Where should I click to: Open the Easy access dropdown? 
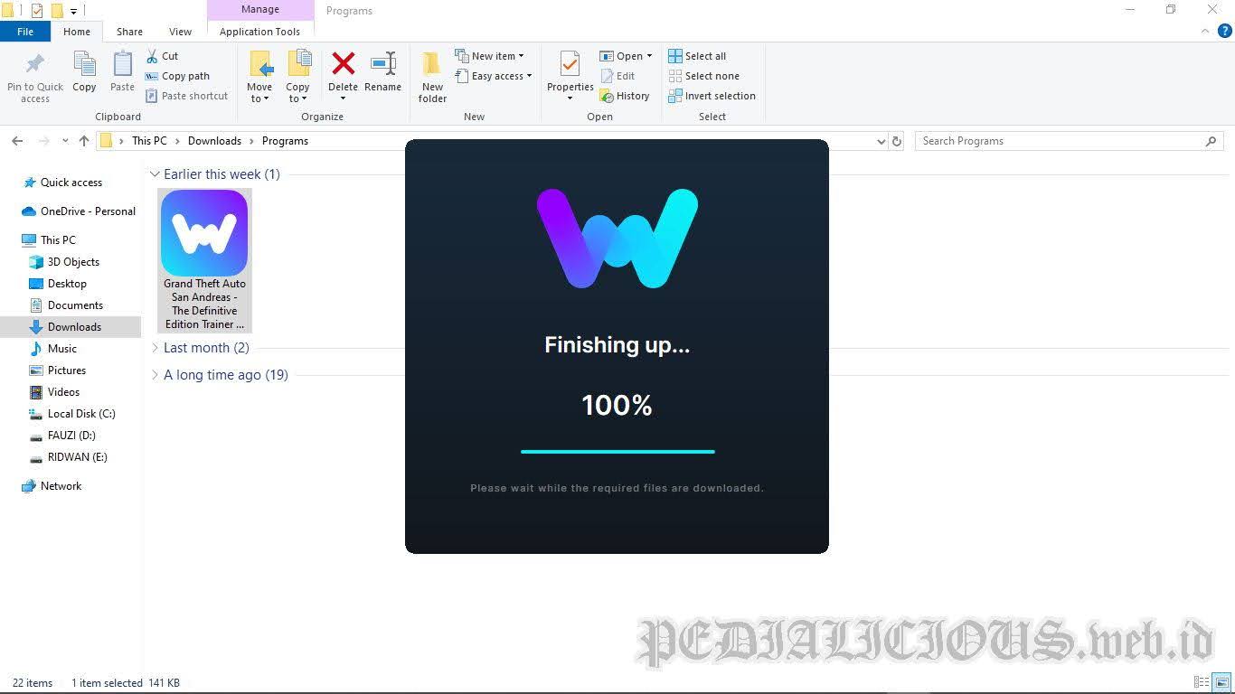click(494, 76)
